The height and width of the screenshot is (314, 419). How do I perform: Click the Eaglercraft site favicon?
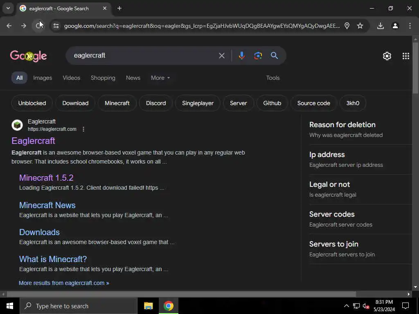(x=17, y=125)
